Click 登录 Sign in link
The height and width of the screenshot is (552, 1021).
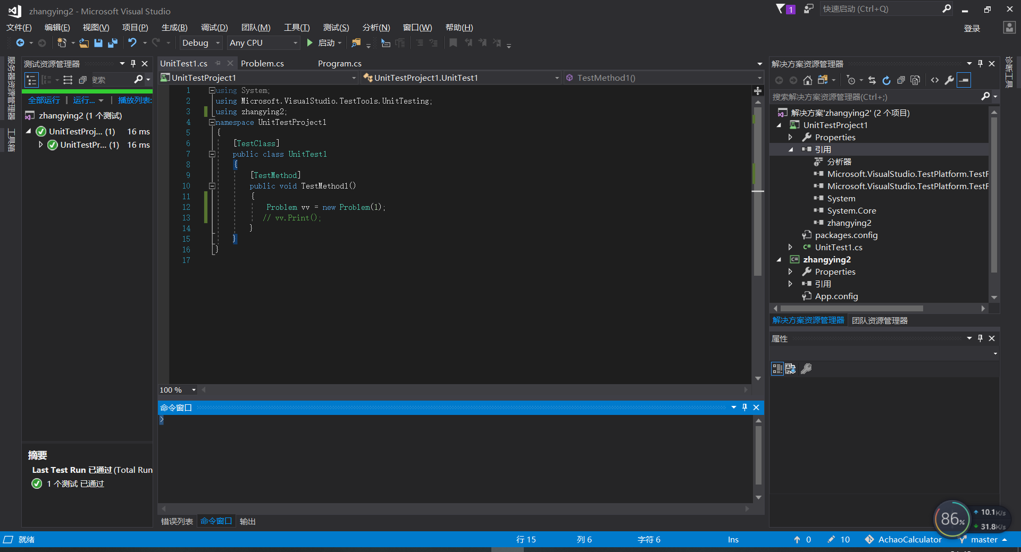tap(972, 28)
